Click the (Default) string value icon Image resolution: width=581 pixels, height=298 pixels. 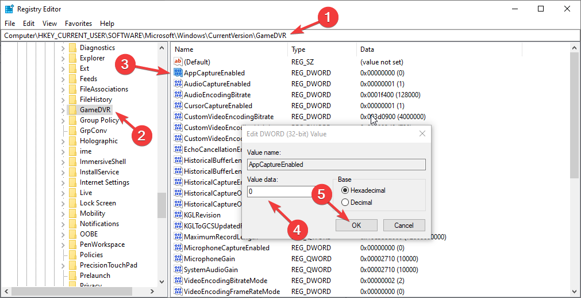pos(178,62)
